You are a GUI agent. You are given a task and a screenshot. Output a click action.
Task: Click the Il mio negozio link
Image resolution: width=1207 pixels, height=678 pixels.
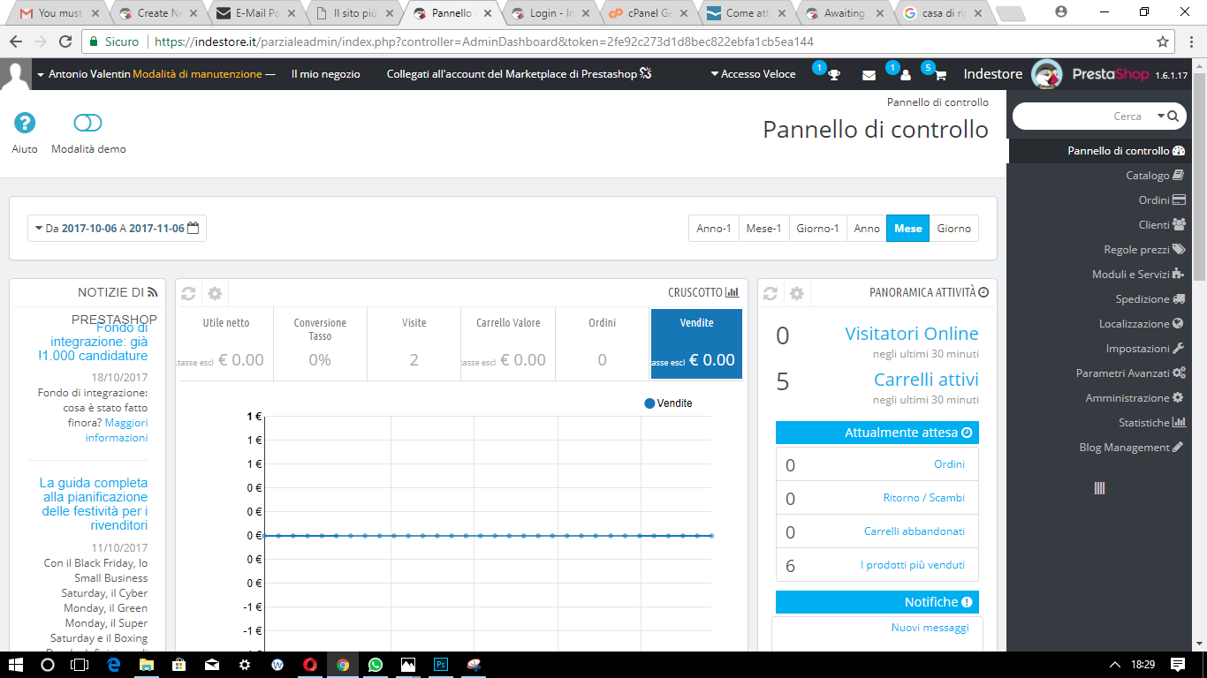coord(326,74)
